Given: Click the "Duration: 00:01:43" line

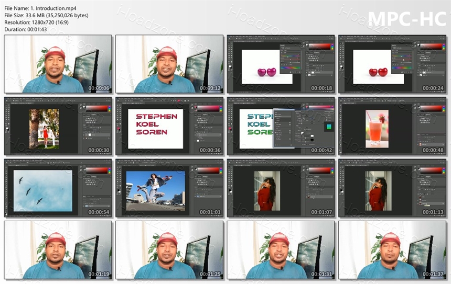Looking at the screenshot, I should (26, 29).
